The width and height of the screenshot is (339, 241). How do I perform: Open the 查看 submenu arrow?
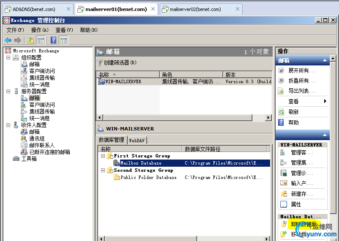coord(325,101)
